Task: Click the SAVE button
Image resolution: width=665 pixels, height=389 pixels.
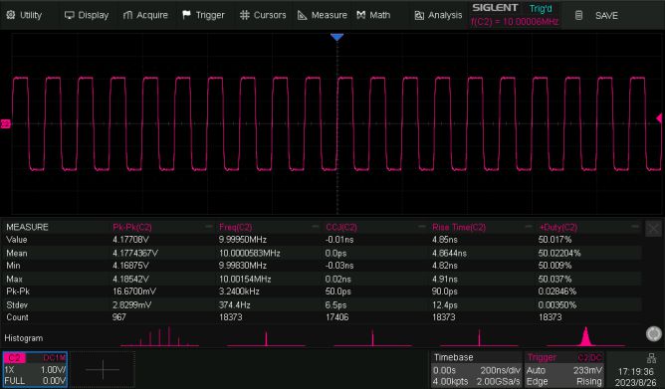Action: [x=598, y=16]
